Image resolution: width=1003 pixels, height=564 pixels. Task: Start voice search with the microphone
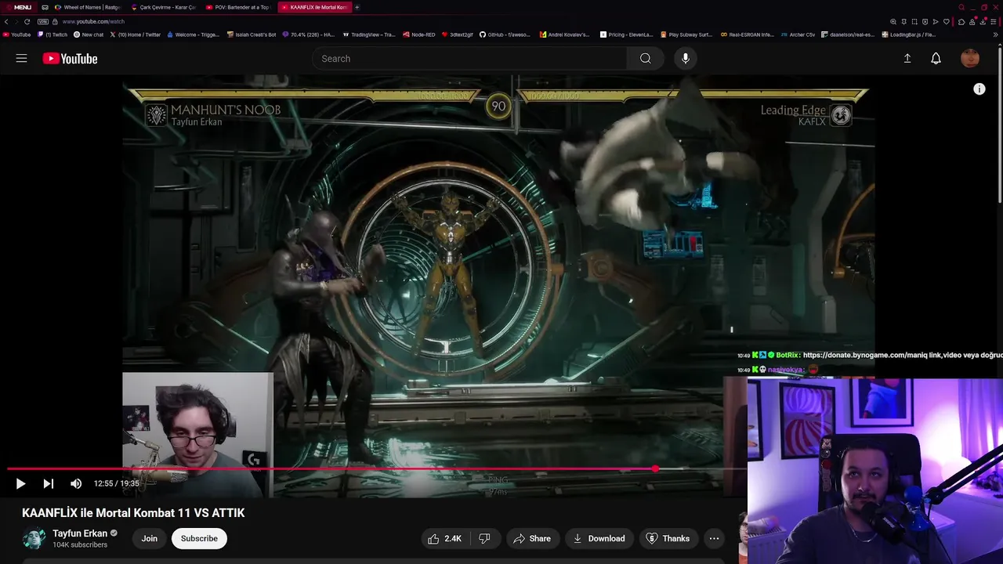tap(686, 59)
